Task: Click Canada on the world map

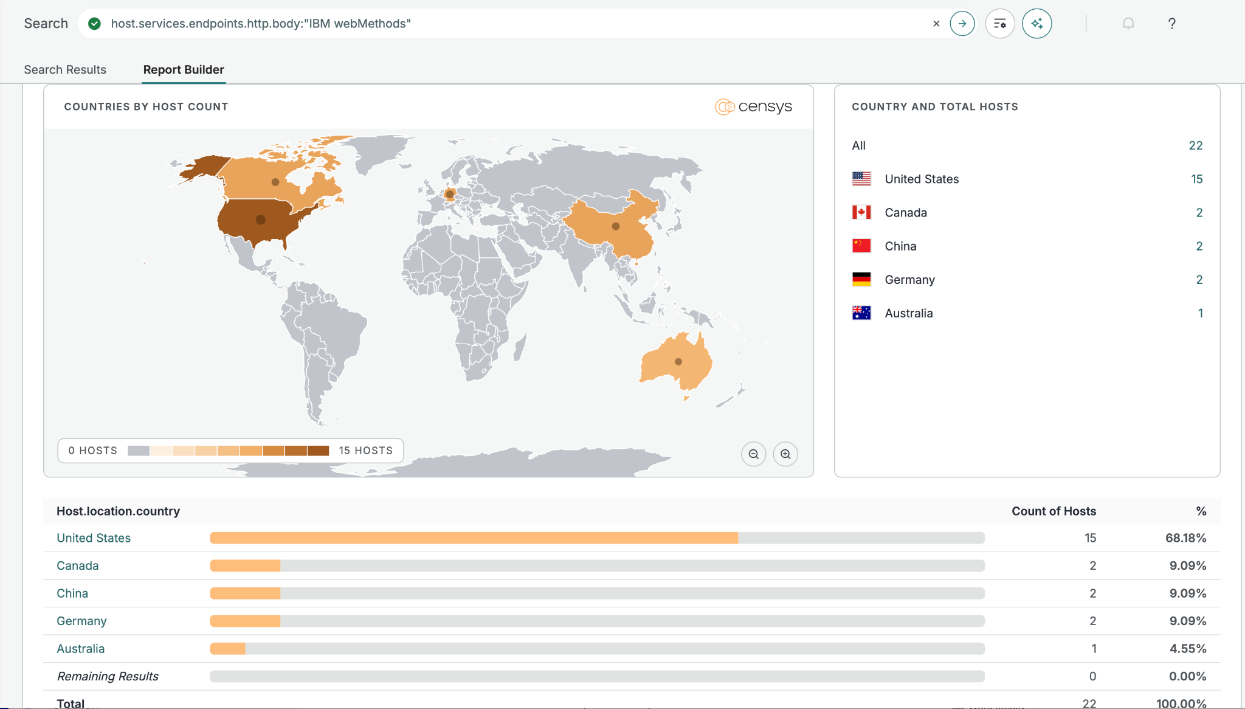Action: (275, 182)
